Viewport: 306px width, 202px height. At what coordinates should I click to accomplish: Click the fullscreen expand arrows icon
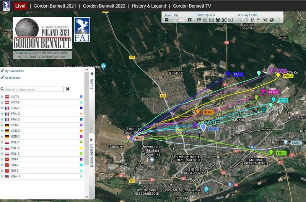coord(224,20)
